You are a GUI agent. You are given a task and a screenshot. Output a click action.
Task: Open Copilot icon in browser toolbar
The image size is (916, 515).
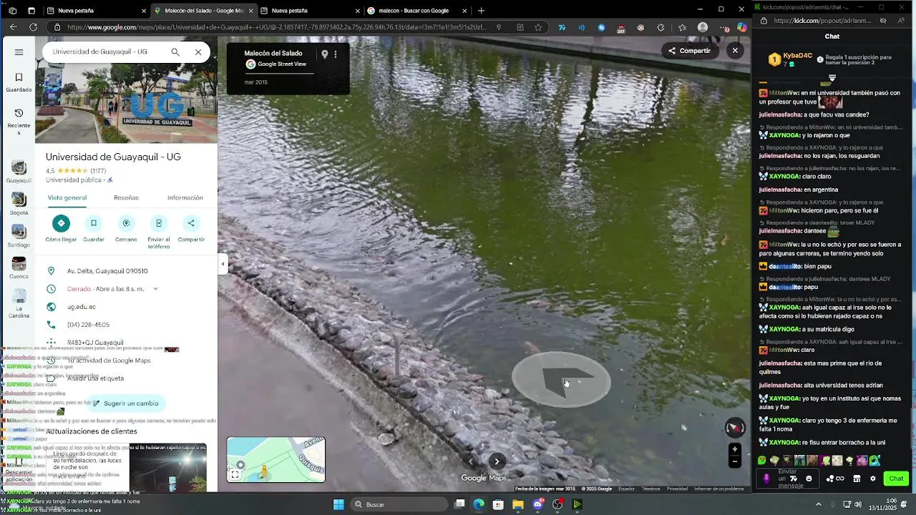click(742, 27)
